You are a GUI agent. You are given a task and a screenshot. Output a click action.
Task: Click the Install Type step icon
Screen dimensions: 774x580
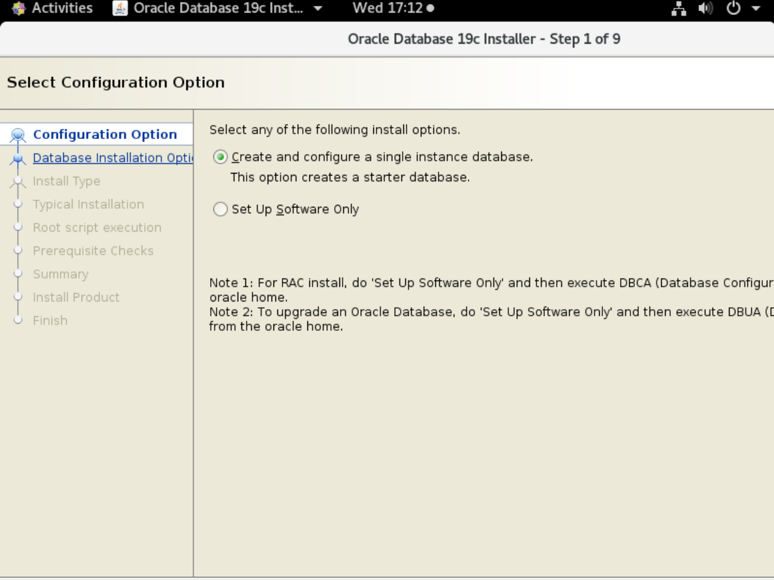coord(16,181)
